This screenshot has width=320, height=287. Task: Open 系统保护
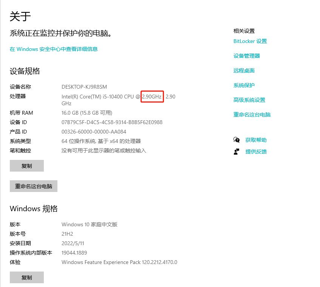(244, 85)
